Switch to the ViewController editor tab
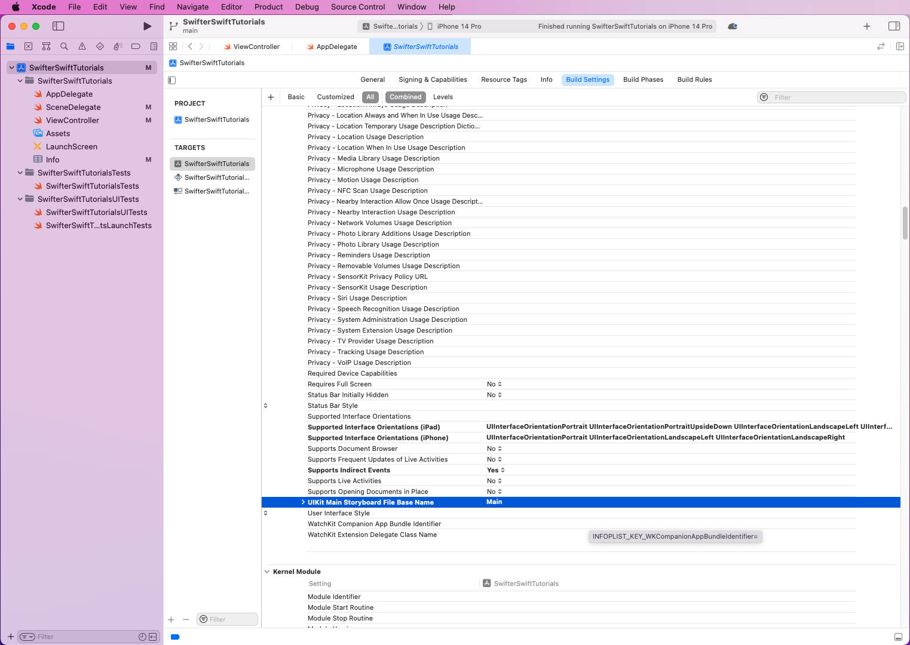The image size is (910, 645). click(252, 47)
